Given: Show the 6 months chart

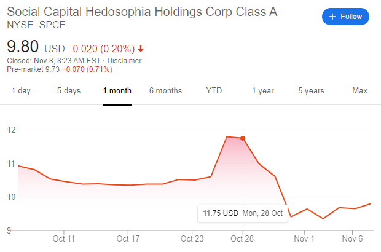Looking at the screenshot, I should pyautogui.click(x=165, y=91).
